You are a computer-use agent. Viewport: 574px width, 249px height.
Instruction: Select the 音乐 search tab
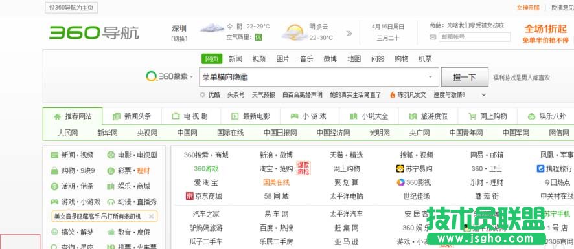(306, 58)
